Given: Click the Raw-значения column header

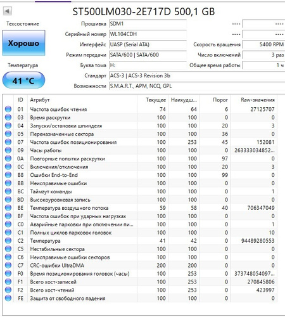Looking at the screenshot, I should (x=254, y=100).
